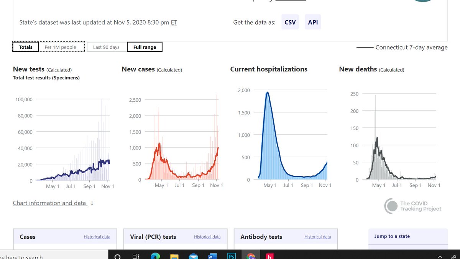460x259 pixels.
Task: Click the Current hospitalizations blue chart
Action: [x=293, y=135]
